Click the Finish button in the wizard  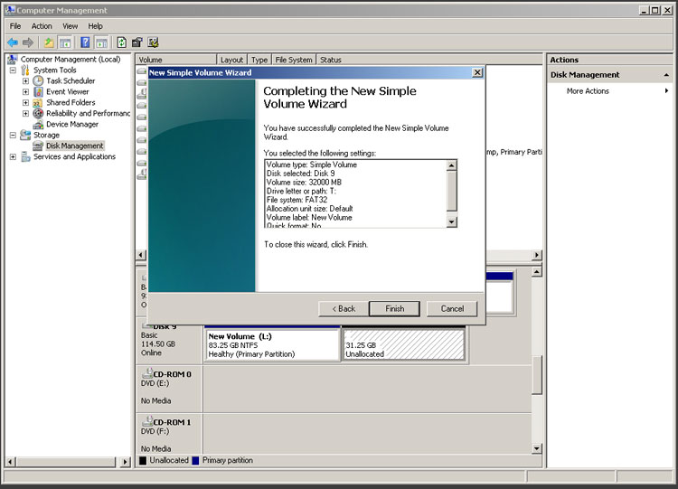click(394, 309)
